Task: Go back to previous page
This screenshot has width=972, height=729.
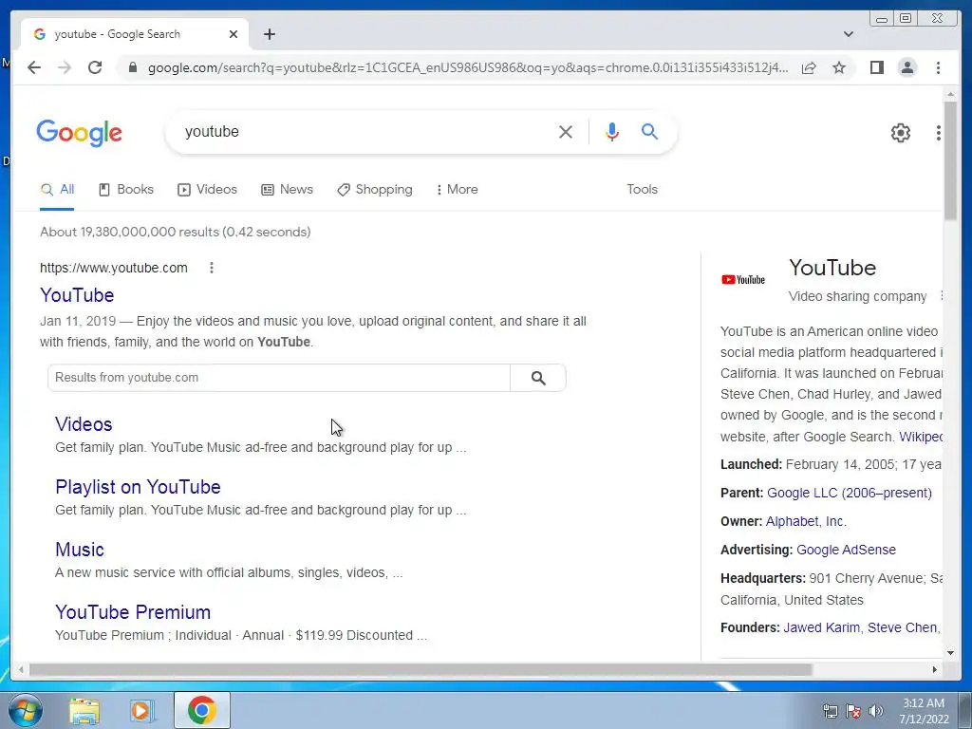Action: point(34,67)
